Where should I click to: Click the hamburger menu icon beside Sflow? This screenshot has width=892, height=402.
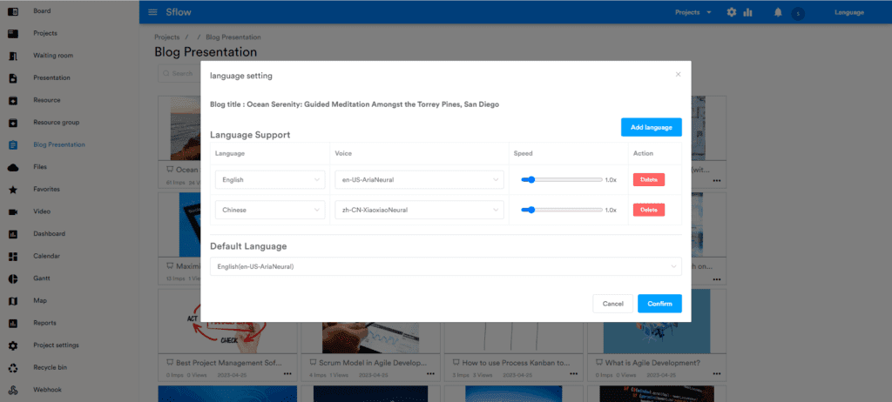pos(153,12)
